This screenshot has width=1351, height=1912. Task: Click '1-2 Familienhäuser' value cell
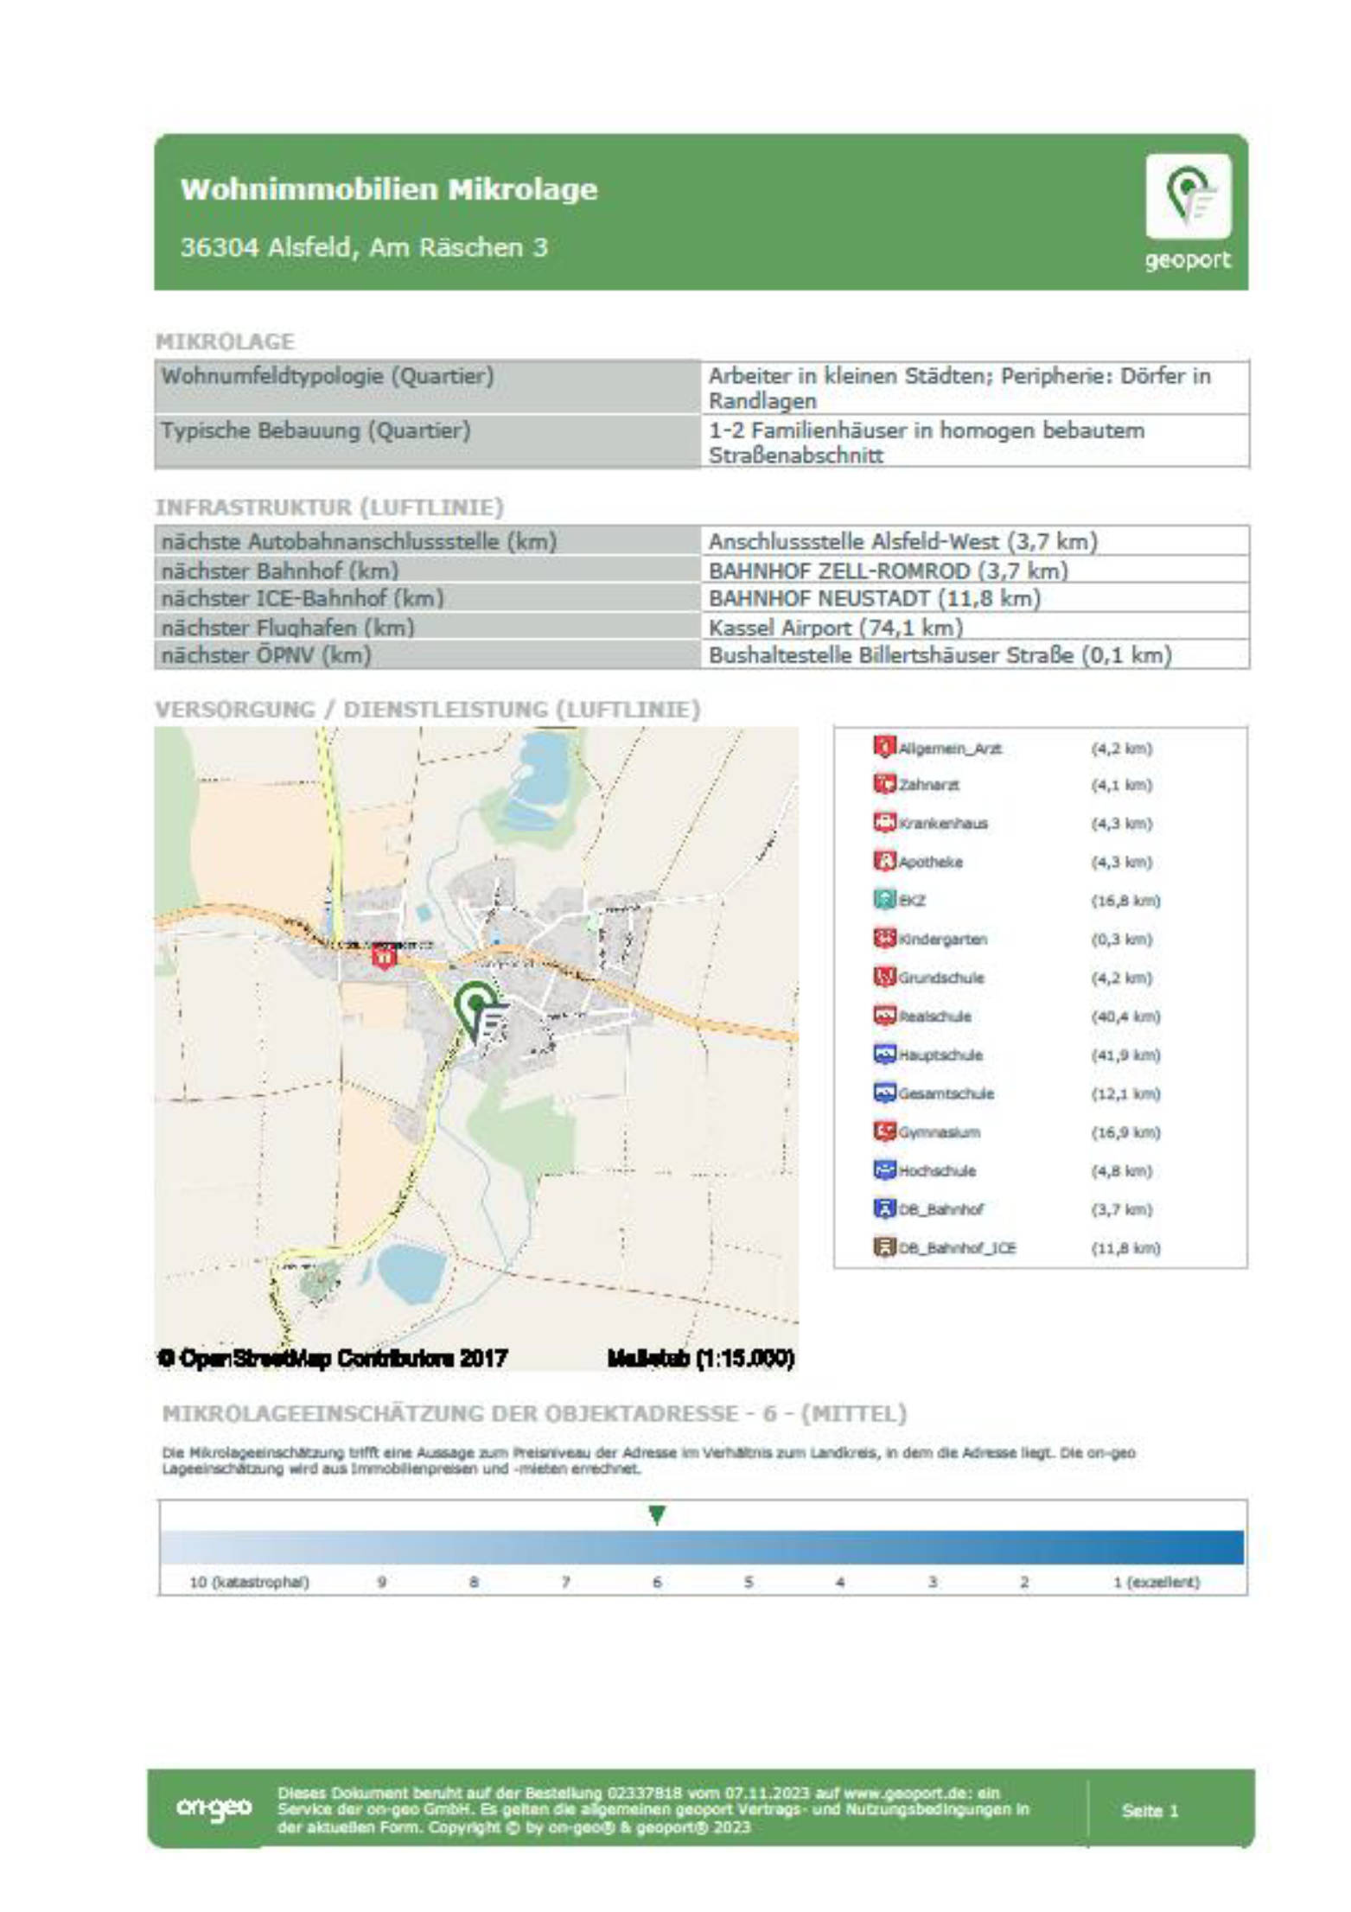point(975,441)
